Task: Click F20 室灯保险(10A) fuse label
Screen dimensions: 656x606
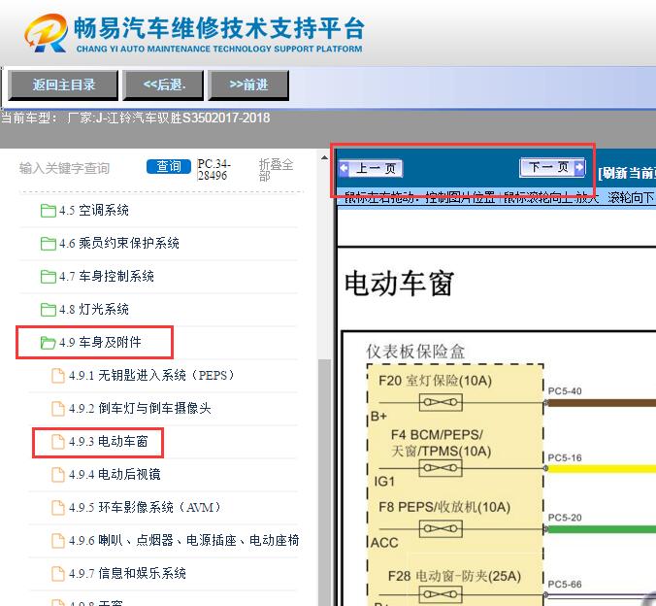Action: (435, 381)
